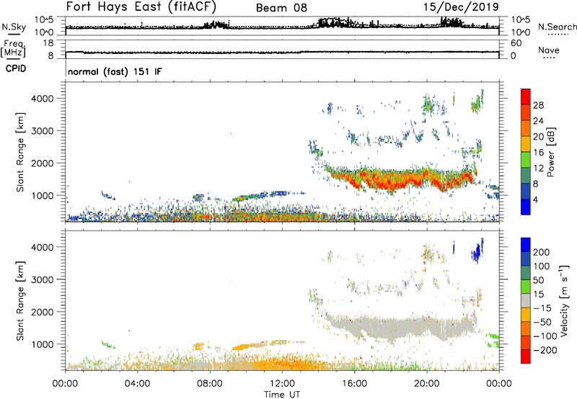Click the '200' velocity scale value
The image size is (577, 399).
coord(542,252)
